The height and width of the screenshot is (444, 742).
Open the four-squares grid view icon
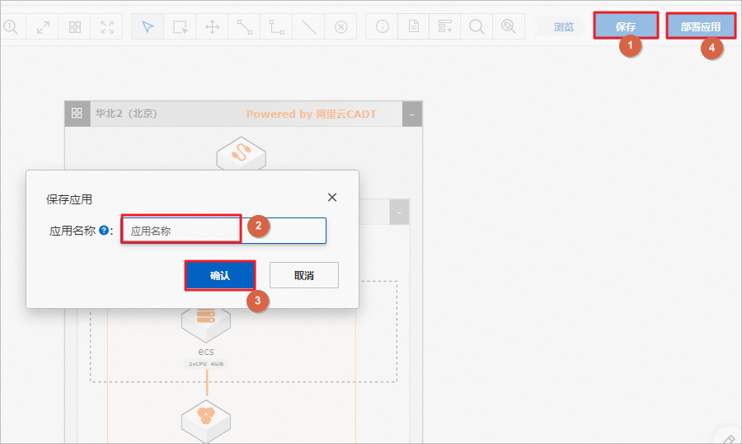(x=75, y=27)
